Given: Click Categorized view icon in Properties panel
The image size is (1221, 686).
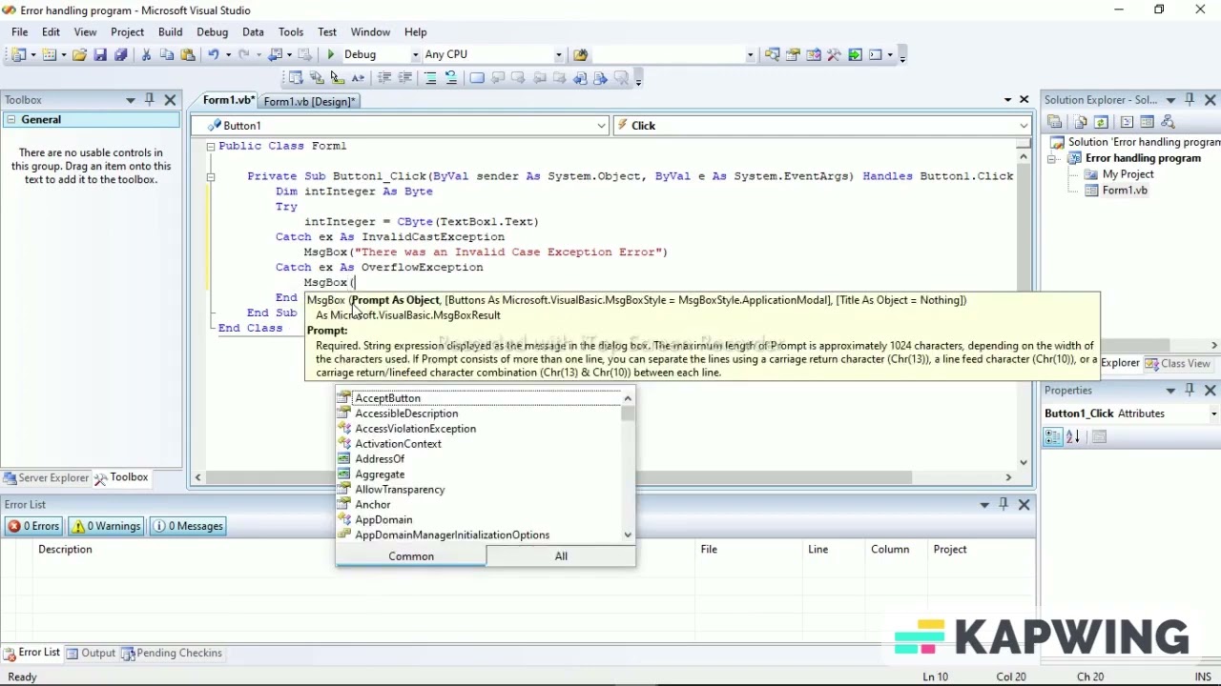Looking at the screenshot, I should [x=1053, y=436].
